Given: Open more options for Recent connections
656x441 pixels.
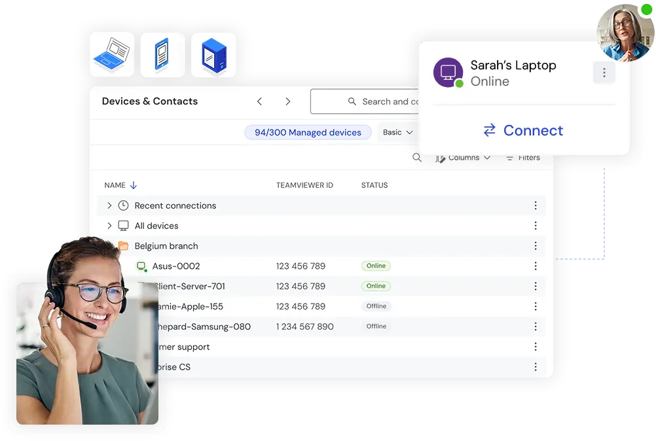Looking at the screenshot, I should (535, 205).
